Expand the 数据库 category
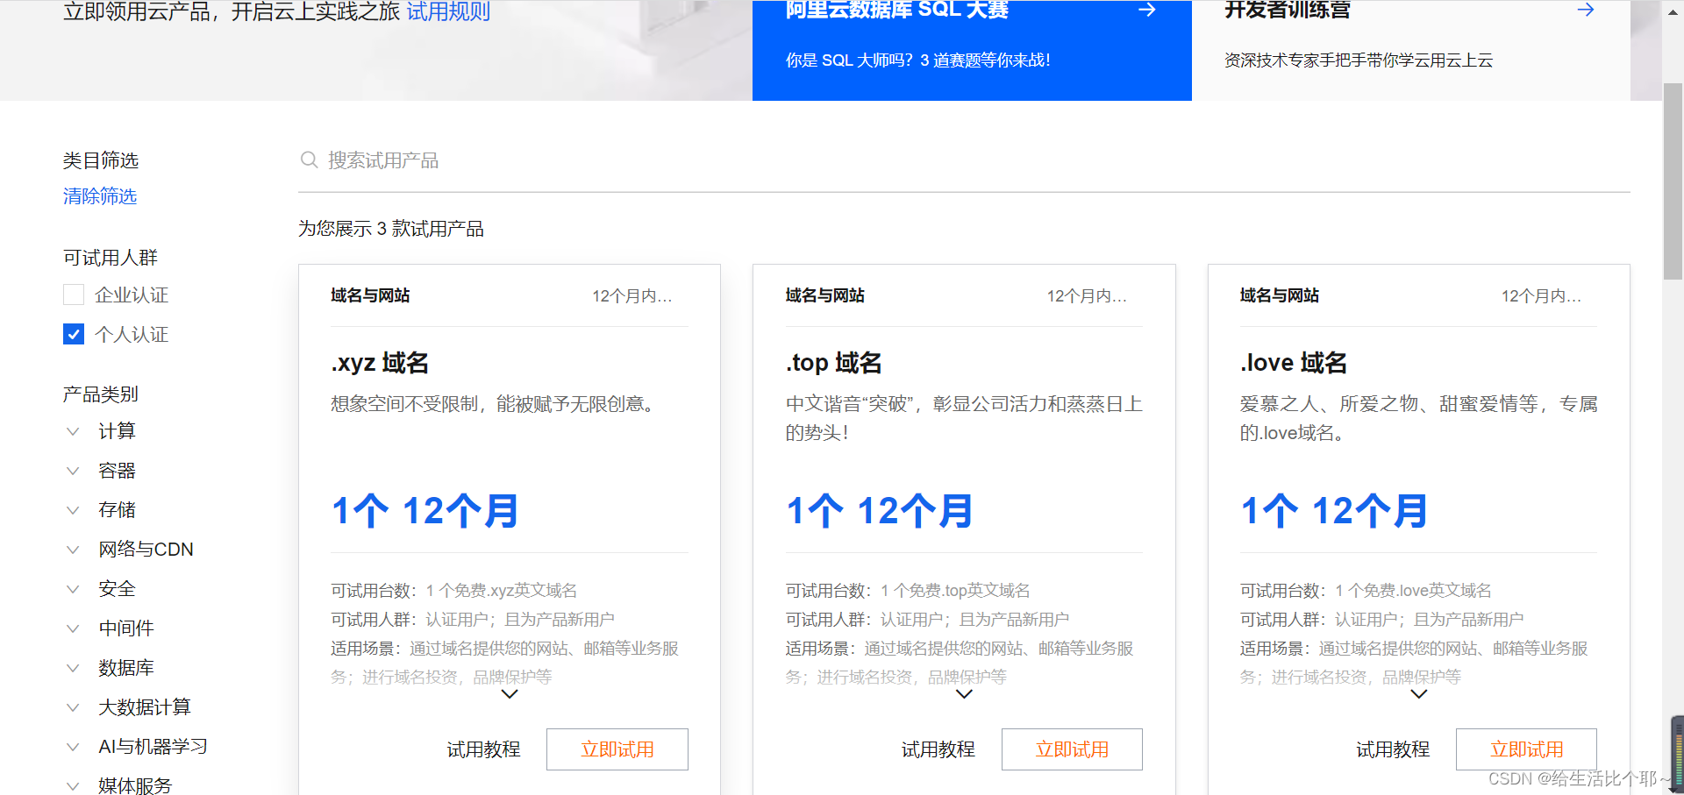Viewport: 1684px width, 795px height. tap(73, 668)
